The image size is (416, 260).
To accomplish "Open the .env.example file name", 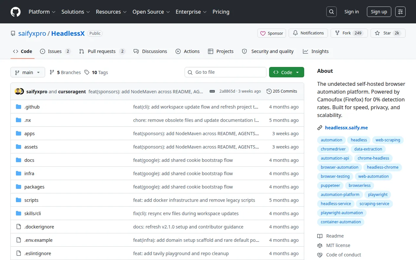I will pos(38,240).
